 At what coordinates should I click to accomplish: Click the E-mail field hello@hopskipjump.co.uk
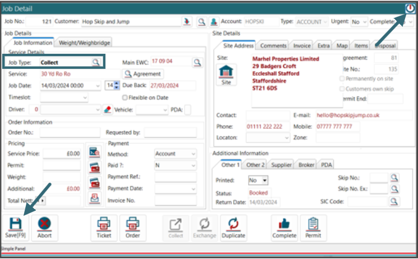point(364,115)
